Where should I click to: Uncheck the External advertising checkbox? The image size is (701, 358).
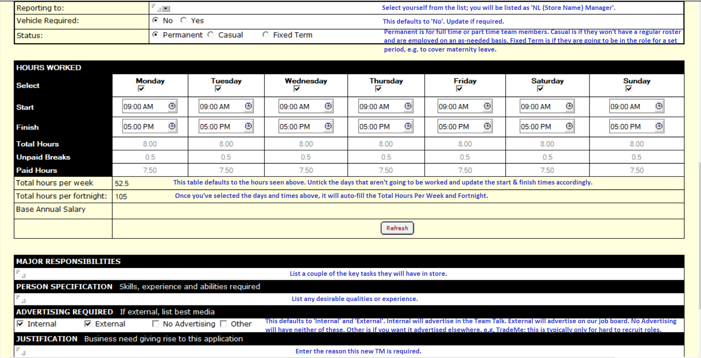click(88, 324)
